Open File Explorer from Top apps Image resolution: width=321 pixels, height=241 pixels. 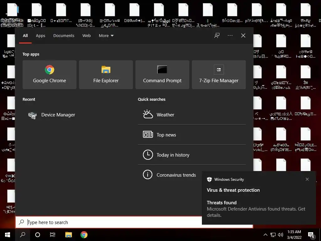pos(106,75)
